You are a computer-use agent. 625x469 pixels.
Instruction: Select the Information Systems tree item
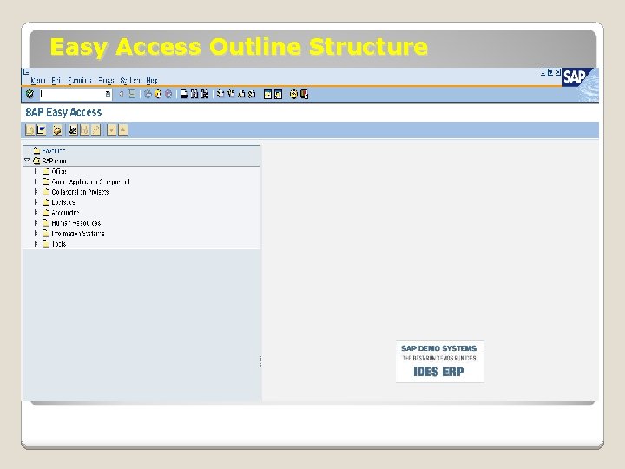78,234
